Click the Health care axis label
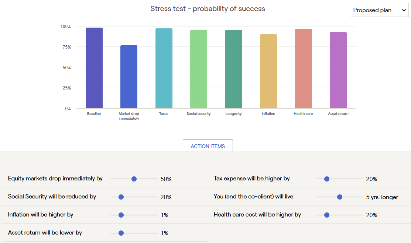 click(303, 114)
